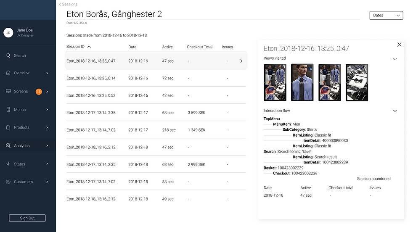Sort by the Session ID column header

pos(75,47)
